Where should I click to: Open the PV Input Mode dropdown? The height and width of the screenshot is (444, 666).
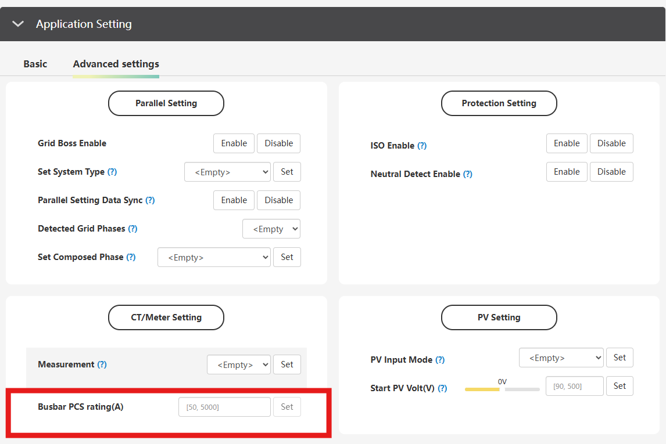[561, 358]
